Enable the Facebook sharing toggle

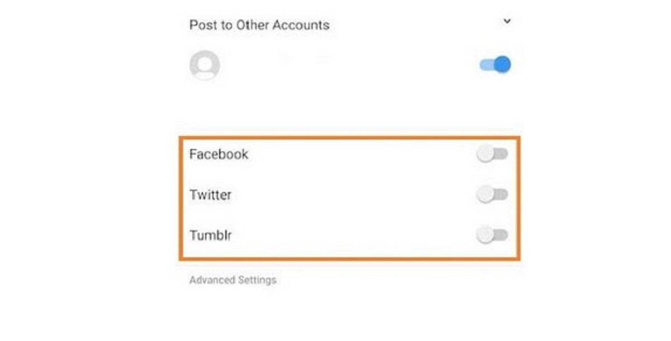(492, 155)
